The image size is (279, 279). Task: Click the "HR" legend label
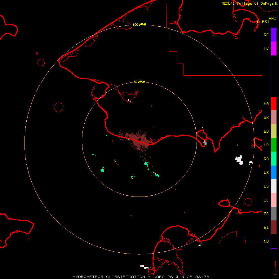(x=266, y=145)
